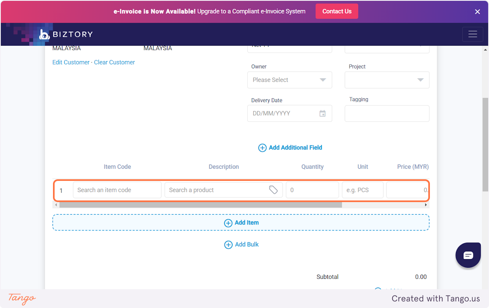Click the Description column header
Viewport: 489px width, 308px height.
pos(224,167)
